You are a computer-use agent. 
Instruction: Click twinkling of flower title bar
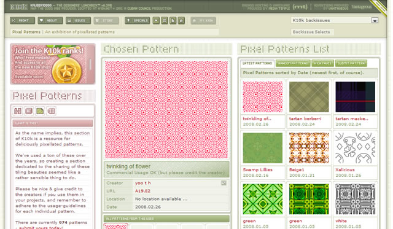(166, 169)
